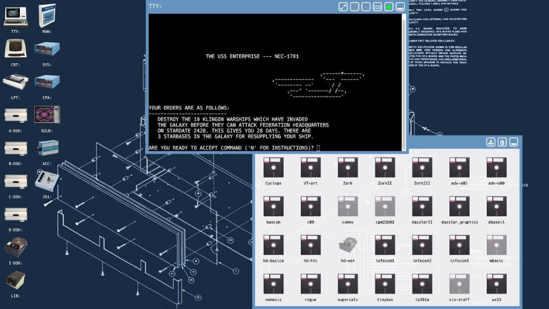Click the TTY terminal scrollbar
549x309 pixels.
click(x=404, y=82)
